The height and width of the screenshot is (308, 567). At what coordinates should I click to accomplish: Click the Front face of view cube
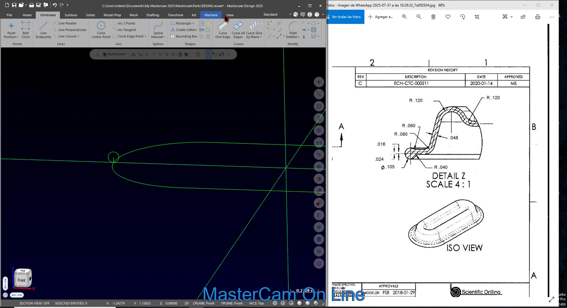coord(21,280)
